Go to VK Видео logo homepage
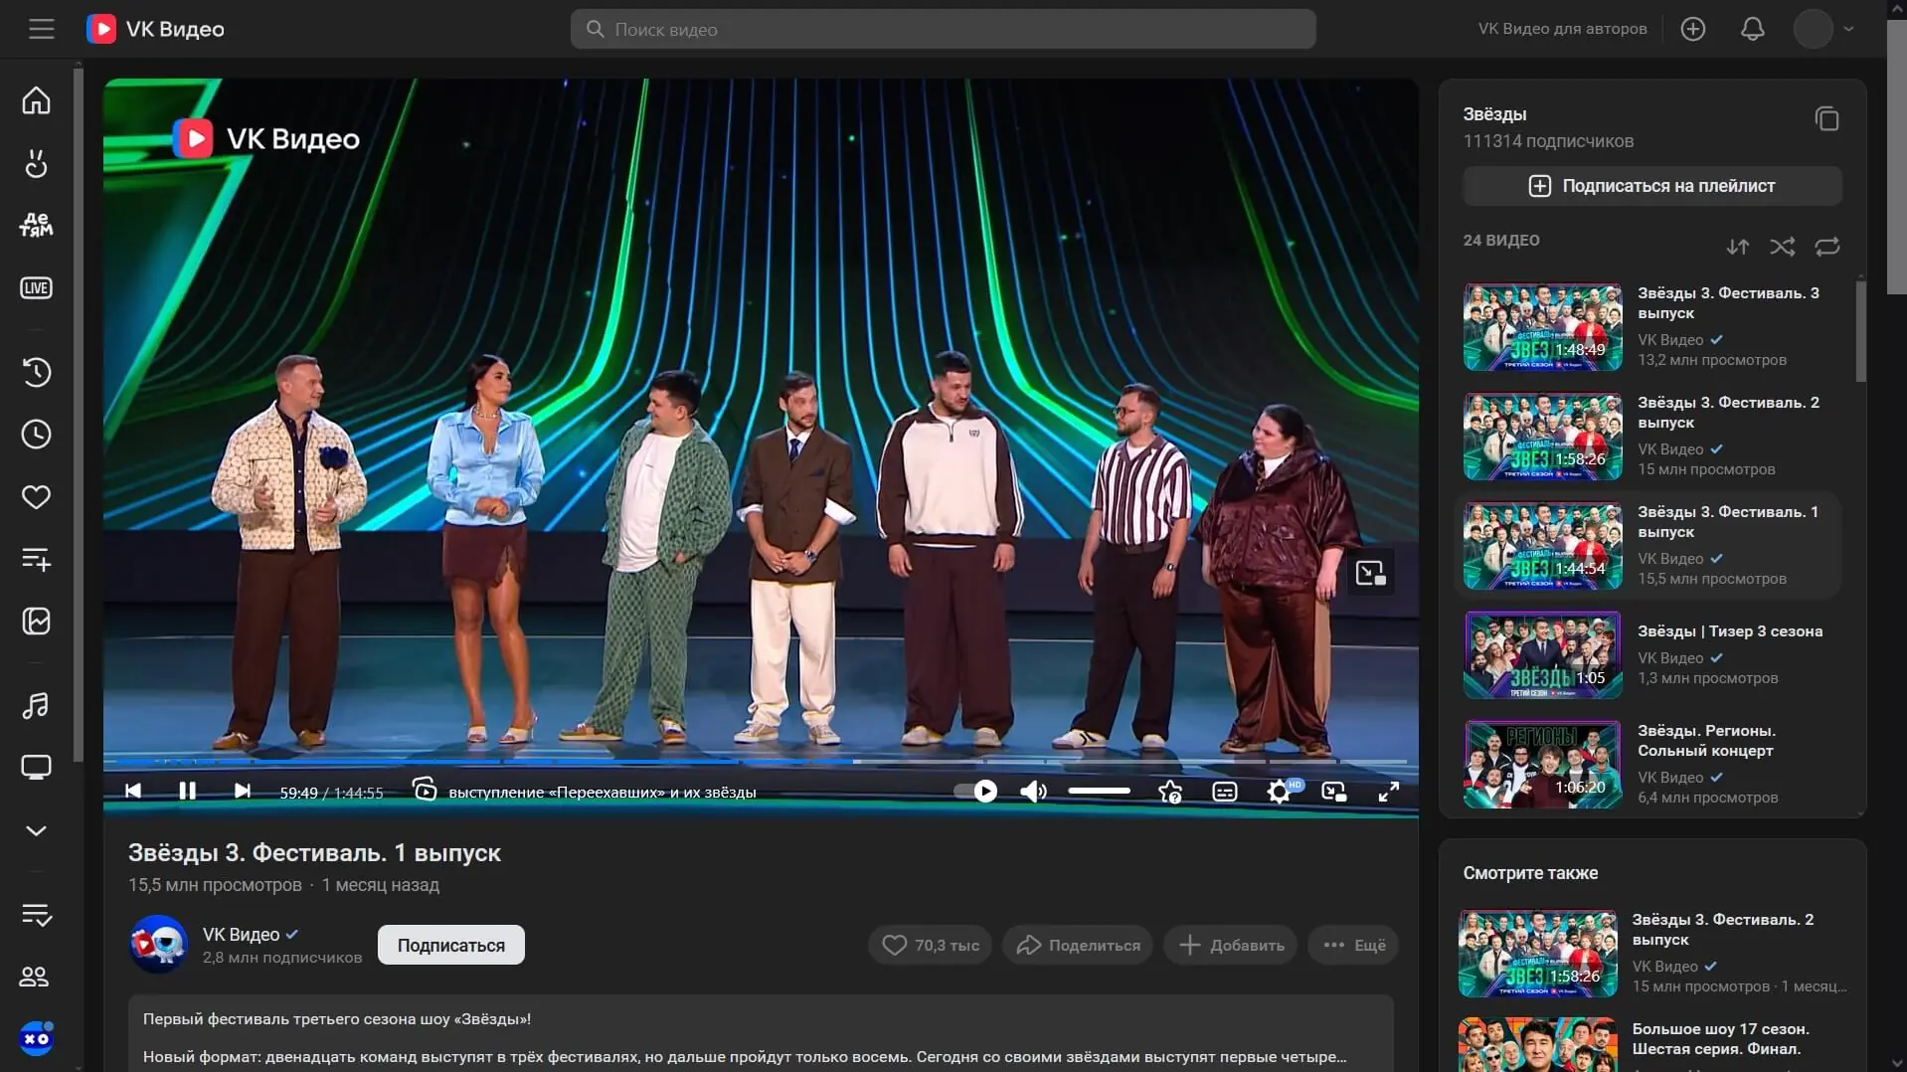Screen dimensions: 1907x1072 [x=156, y=29]
